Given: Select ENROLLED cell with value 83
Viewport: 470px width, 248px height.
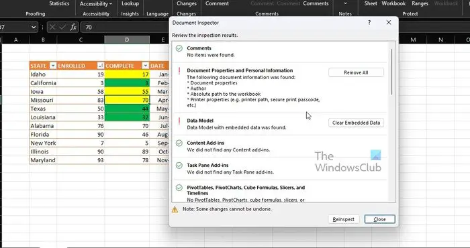Looking at the screenshot, I should click(x=81, y=100).
